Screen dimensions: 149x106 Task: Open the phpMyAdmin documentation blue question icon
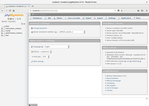13,19
